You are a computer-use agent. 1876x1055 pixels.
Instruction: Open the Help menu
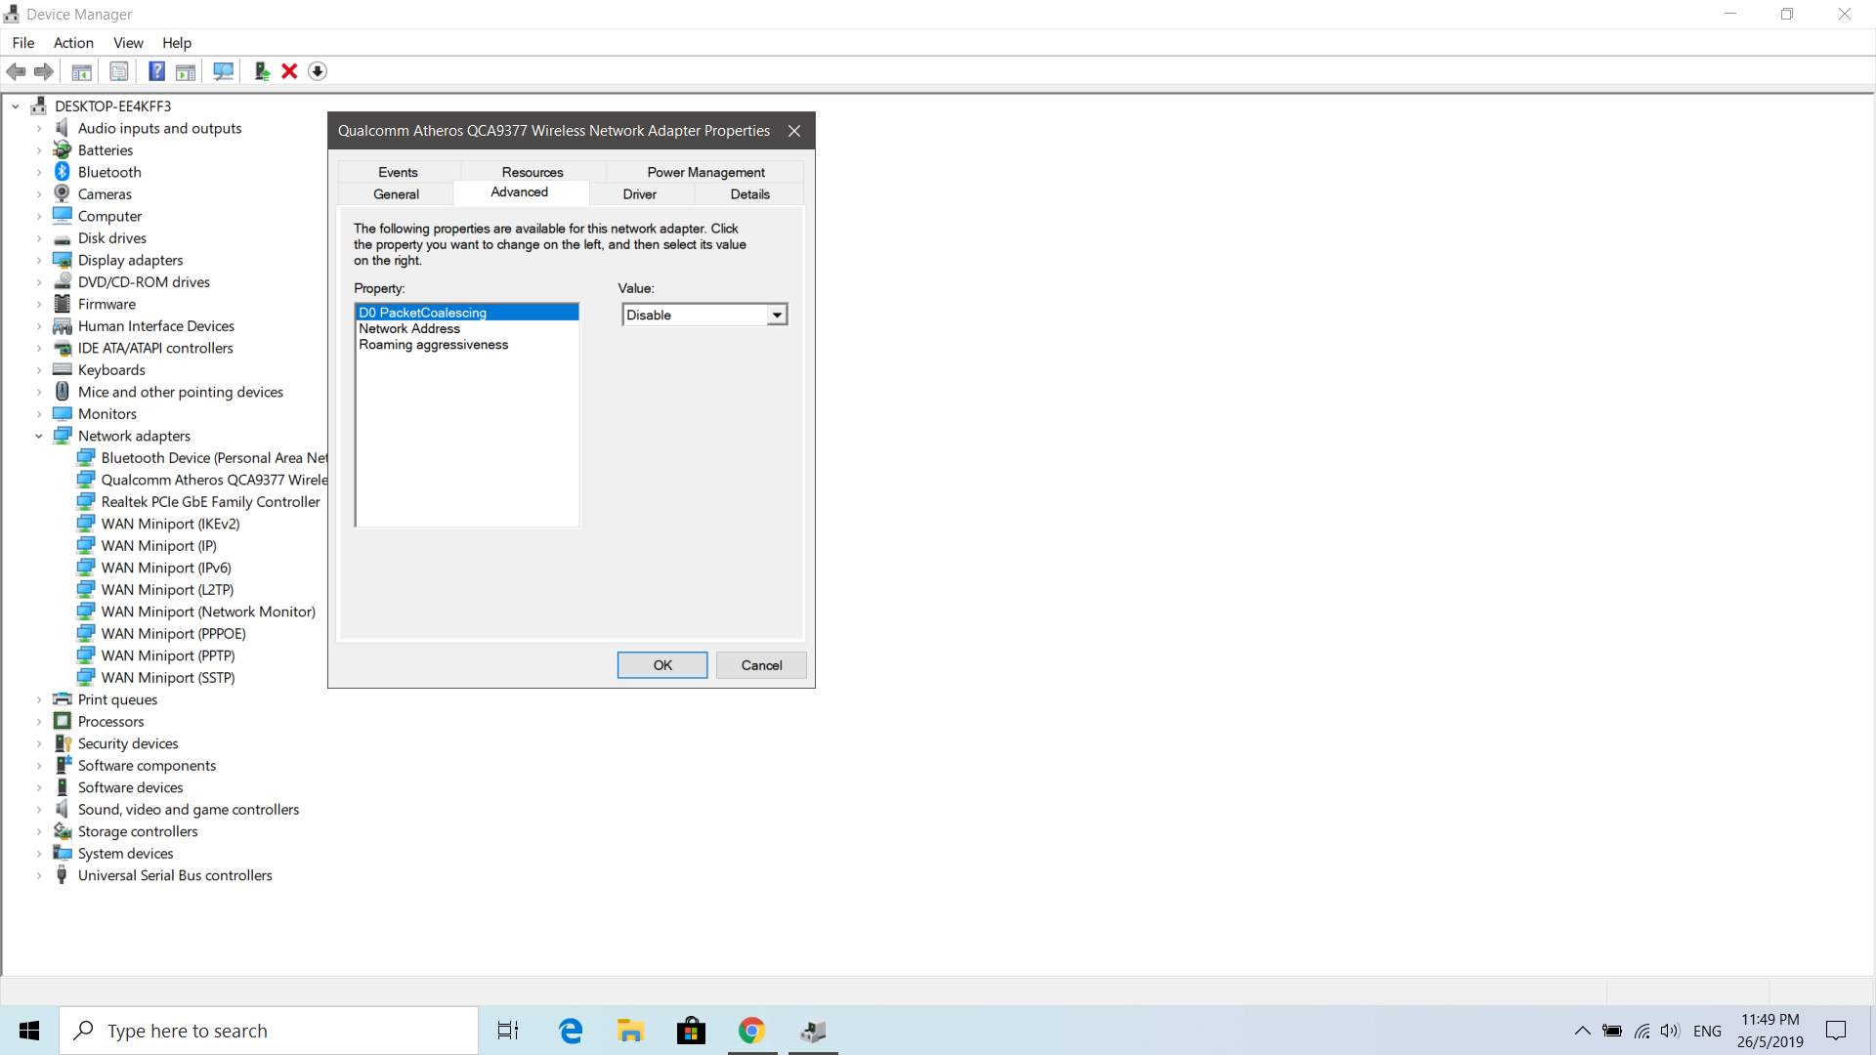pyautogui.click(x=177, y=43)
